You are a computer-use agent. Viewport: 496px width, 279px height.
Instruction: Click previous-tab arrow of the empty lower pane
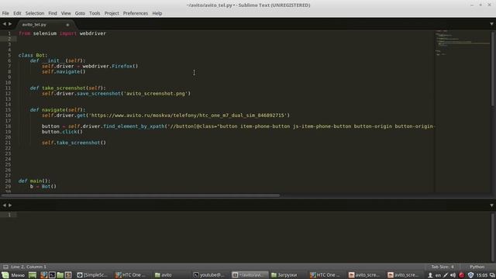[x=5, y=205]
